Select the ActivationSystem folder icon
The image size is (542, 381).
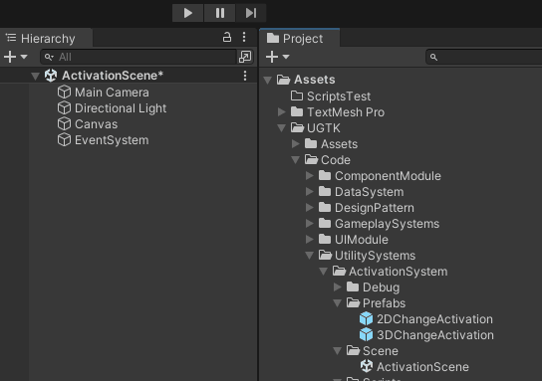click(339, 271)
